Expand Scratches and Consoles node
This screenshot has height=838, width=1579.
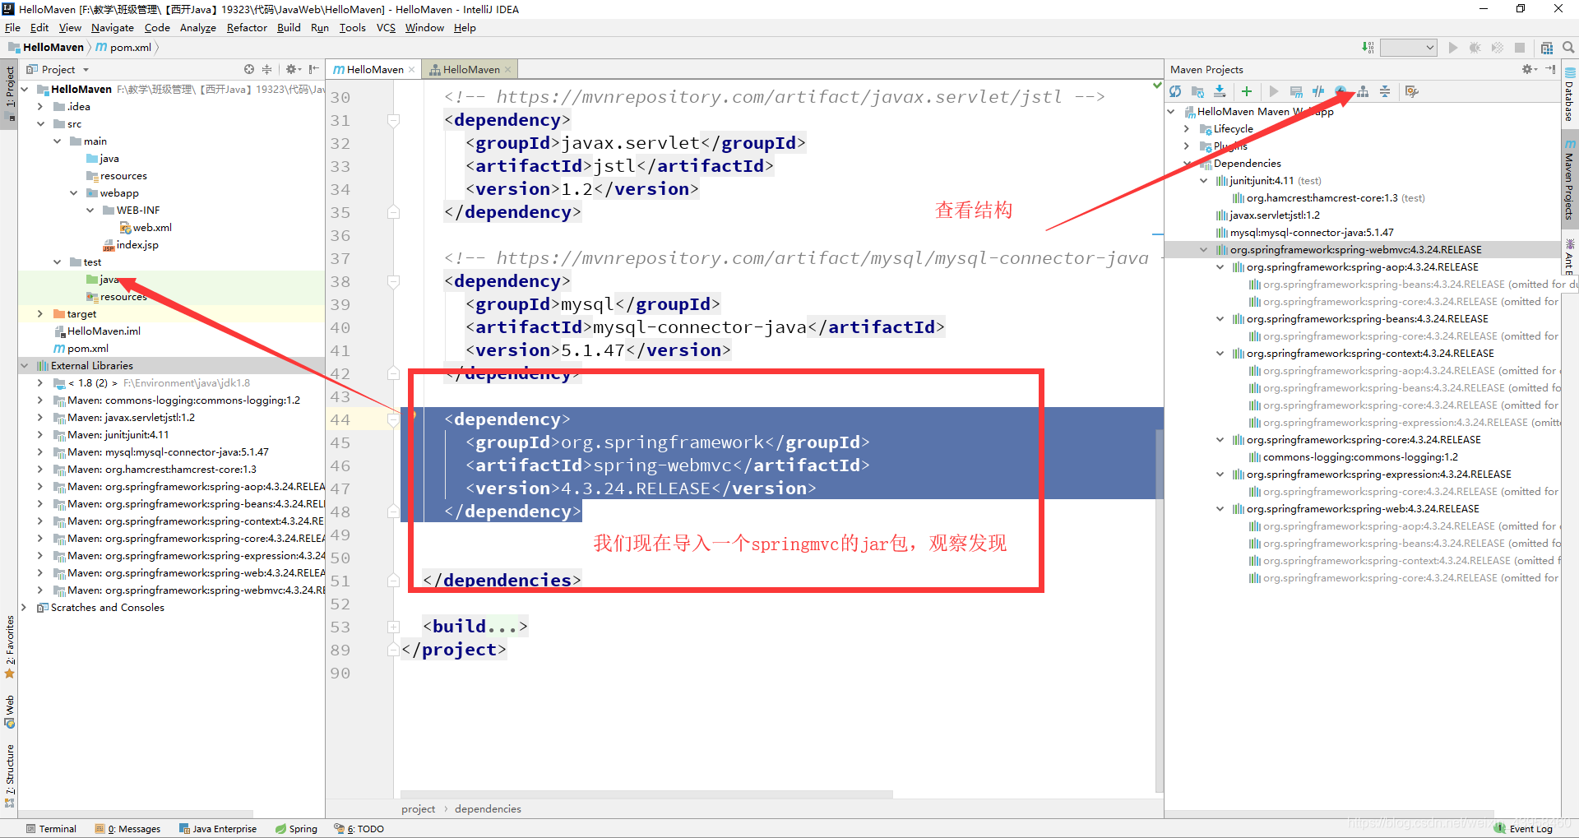[24, 608]
